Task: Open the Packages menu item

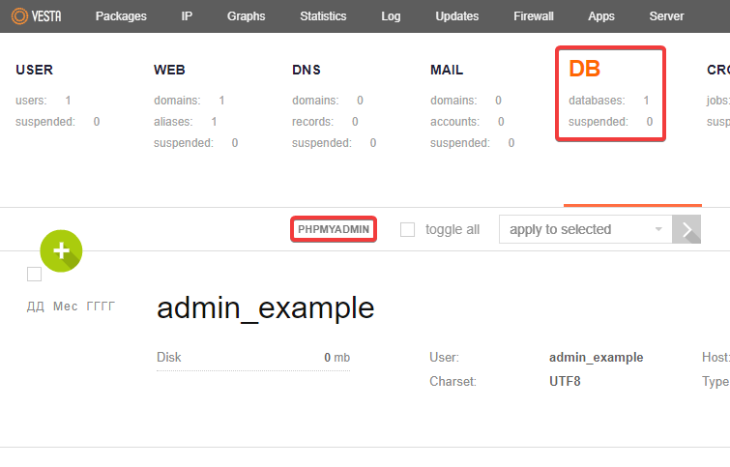Action: (121, 16)
